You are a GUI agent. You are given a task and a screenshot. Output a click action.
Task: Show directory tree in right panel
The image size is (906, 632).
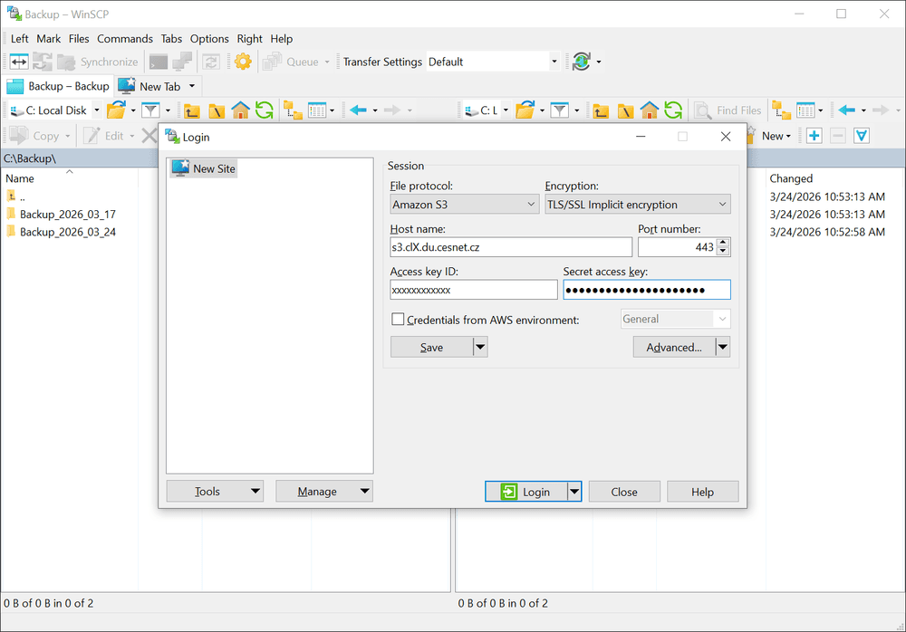pyautogui.click(x=782, y=110)
